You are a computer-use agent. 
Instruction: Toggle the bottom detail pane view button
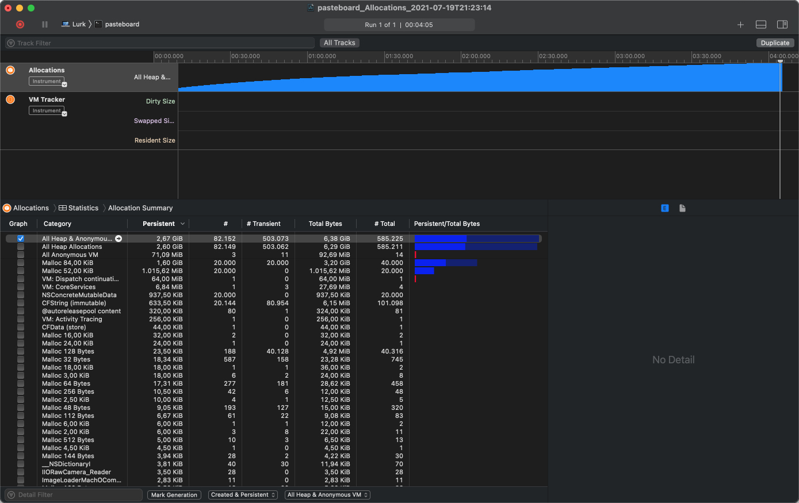click(x=761, y=25)
